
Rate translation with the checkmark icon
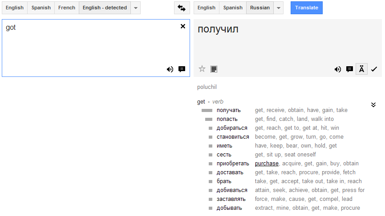coord(374,69)
